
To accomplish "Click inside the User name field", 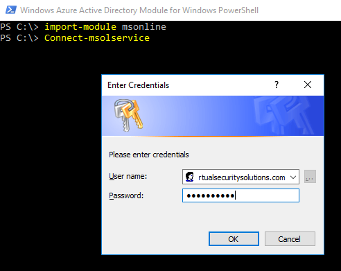I will [x=241, y=177].
